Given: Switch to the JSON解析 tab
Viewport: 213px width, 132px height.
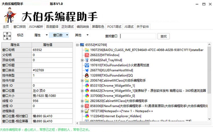Looking at the screenshot, I should (36, 27).
